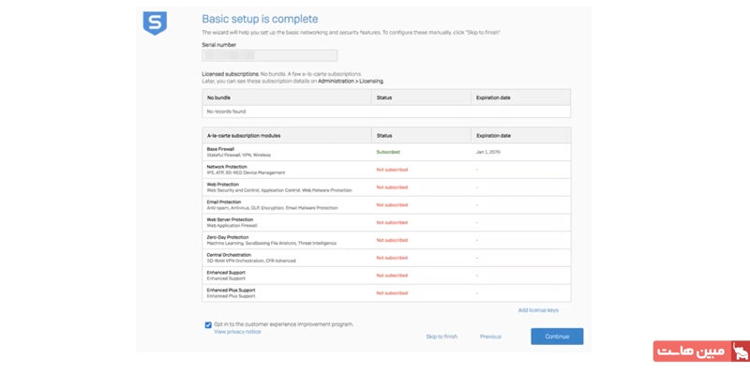Image resolution: width=750 pixels, height=375 pixels.
Task: Click Not subscribed status for Enhanced Plus Support
Action: (x=392, y=292)
